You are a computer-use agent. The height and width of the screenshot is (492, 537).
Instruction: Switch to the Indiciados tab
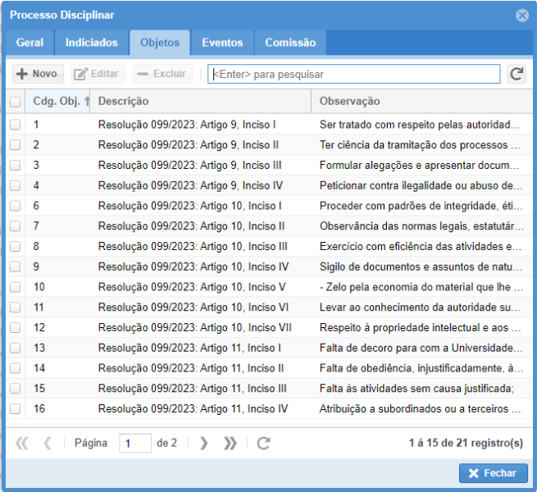(92, 43)
